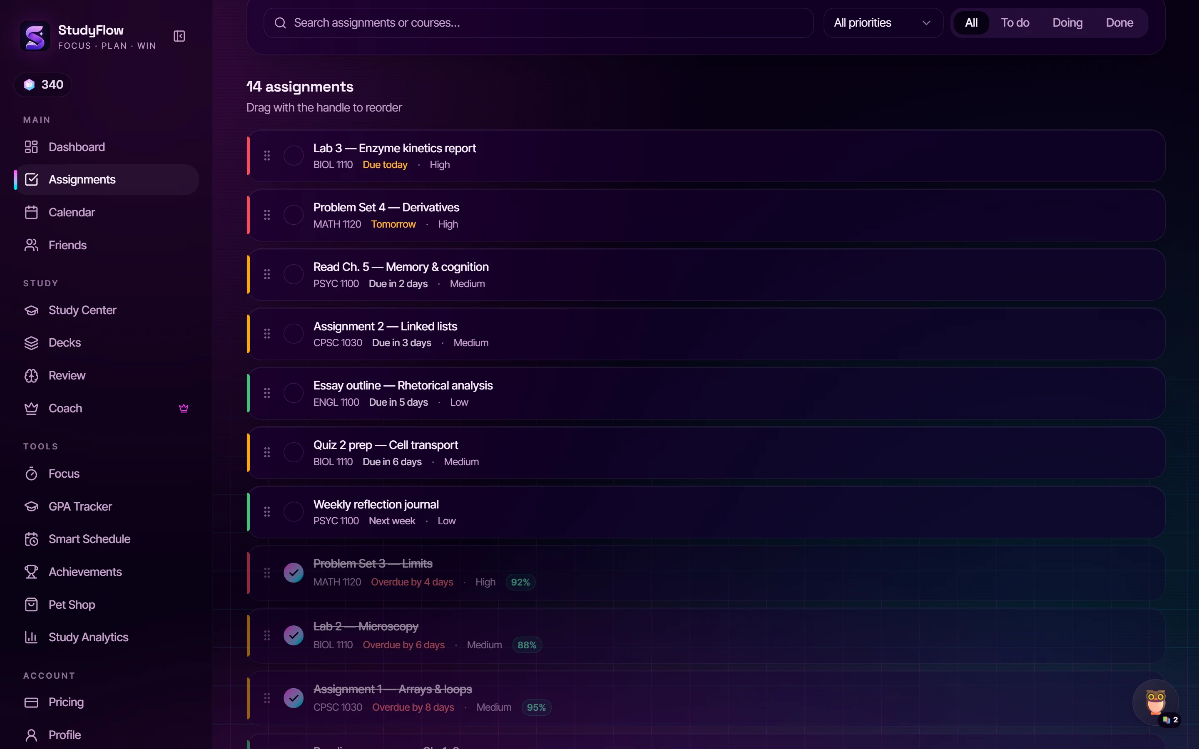Image resolution: width=1199 pixels, height=749 pixels.
Task: Click the Review brain icon
Action: [x=31, y=375]
